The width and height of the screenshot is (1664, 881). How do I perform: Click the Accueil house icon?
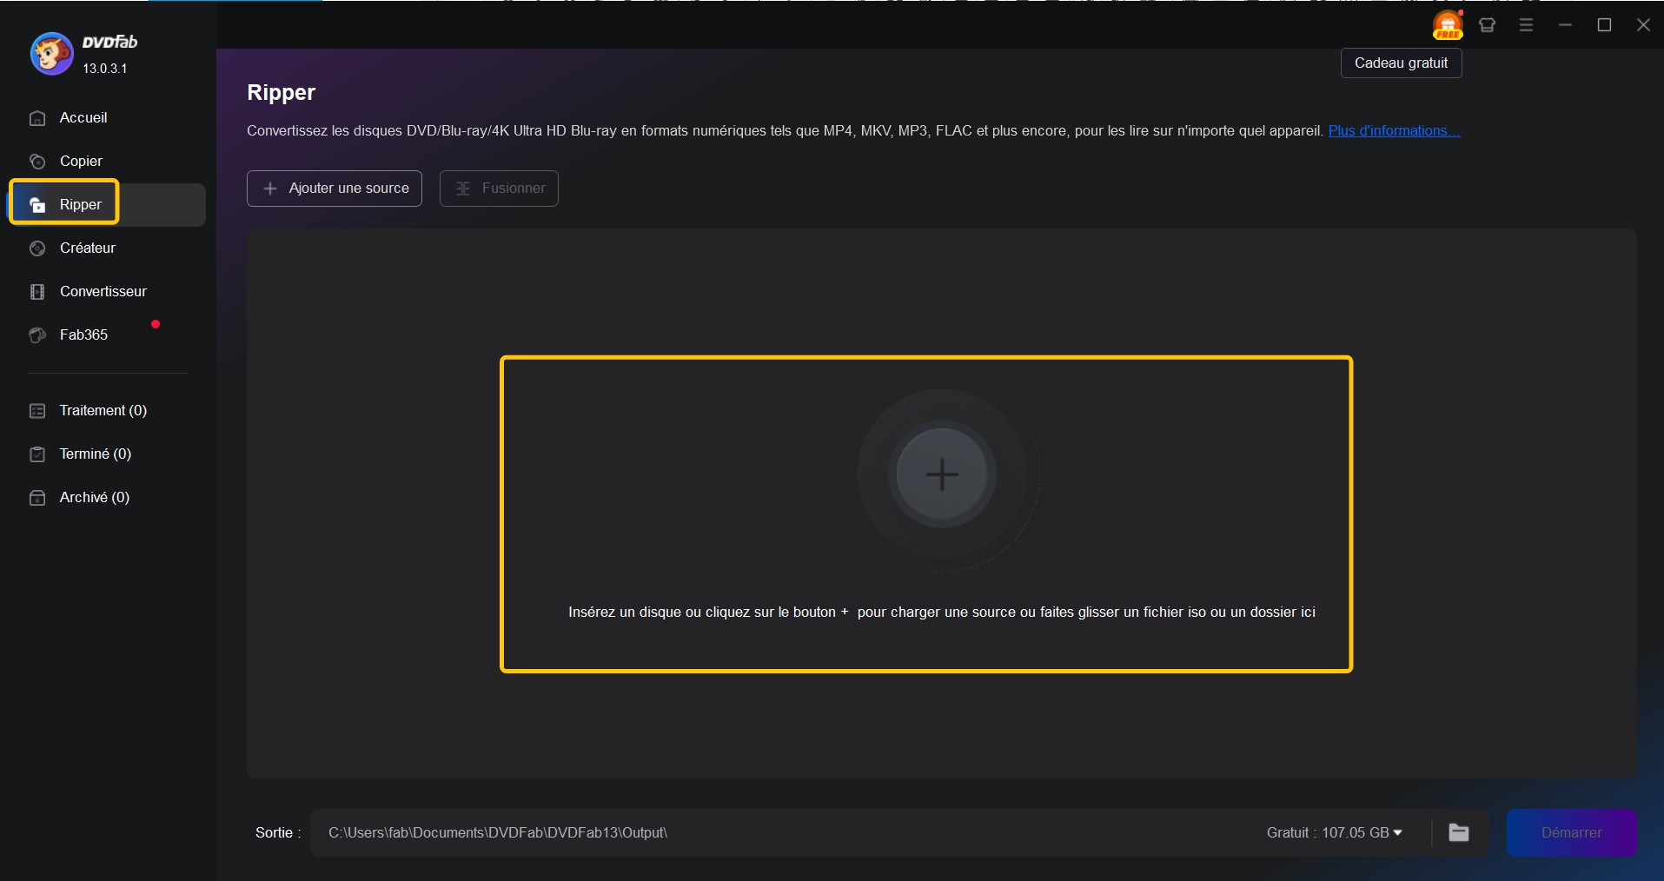tap(37, 118)
